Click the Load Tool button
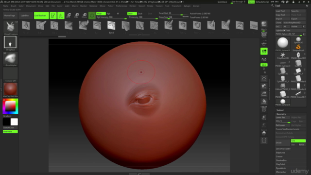 (x=282, y=11)
